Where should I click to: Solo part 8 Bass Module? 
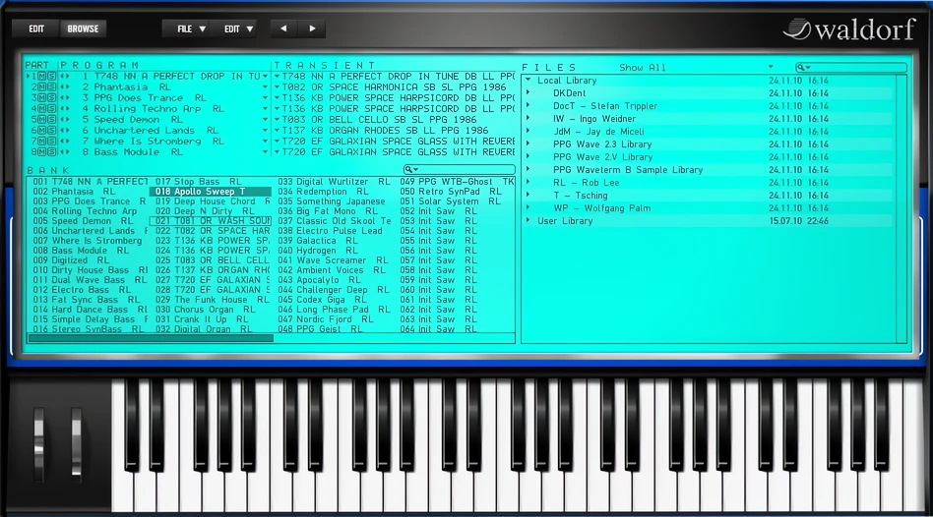52,152
